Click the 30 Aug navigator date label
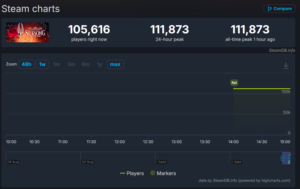 (87, 162)
